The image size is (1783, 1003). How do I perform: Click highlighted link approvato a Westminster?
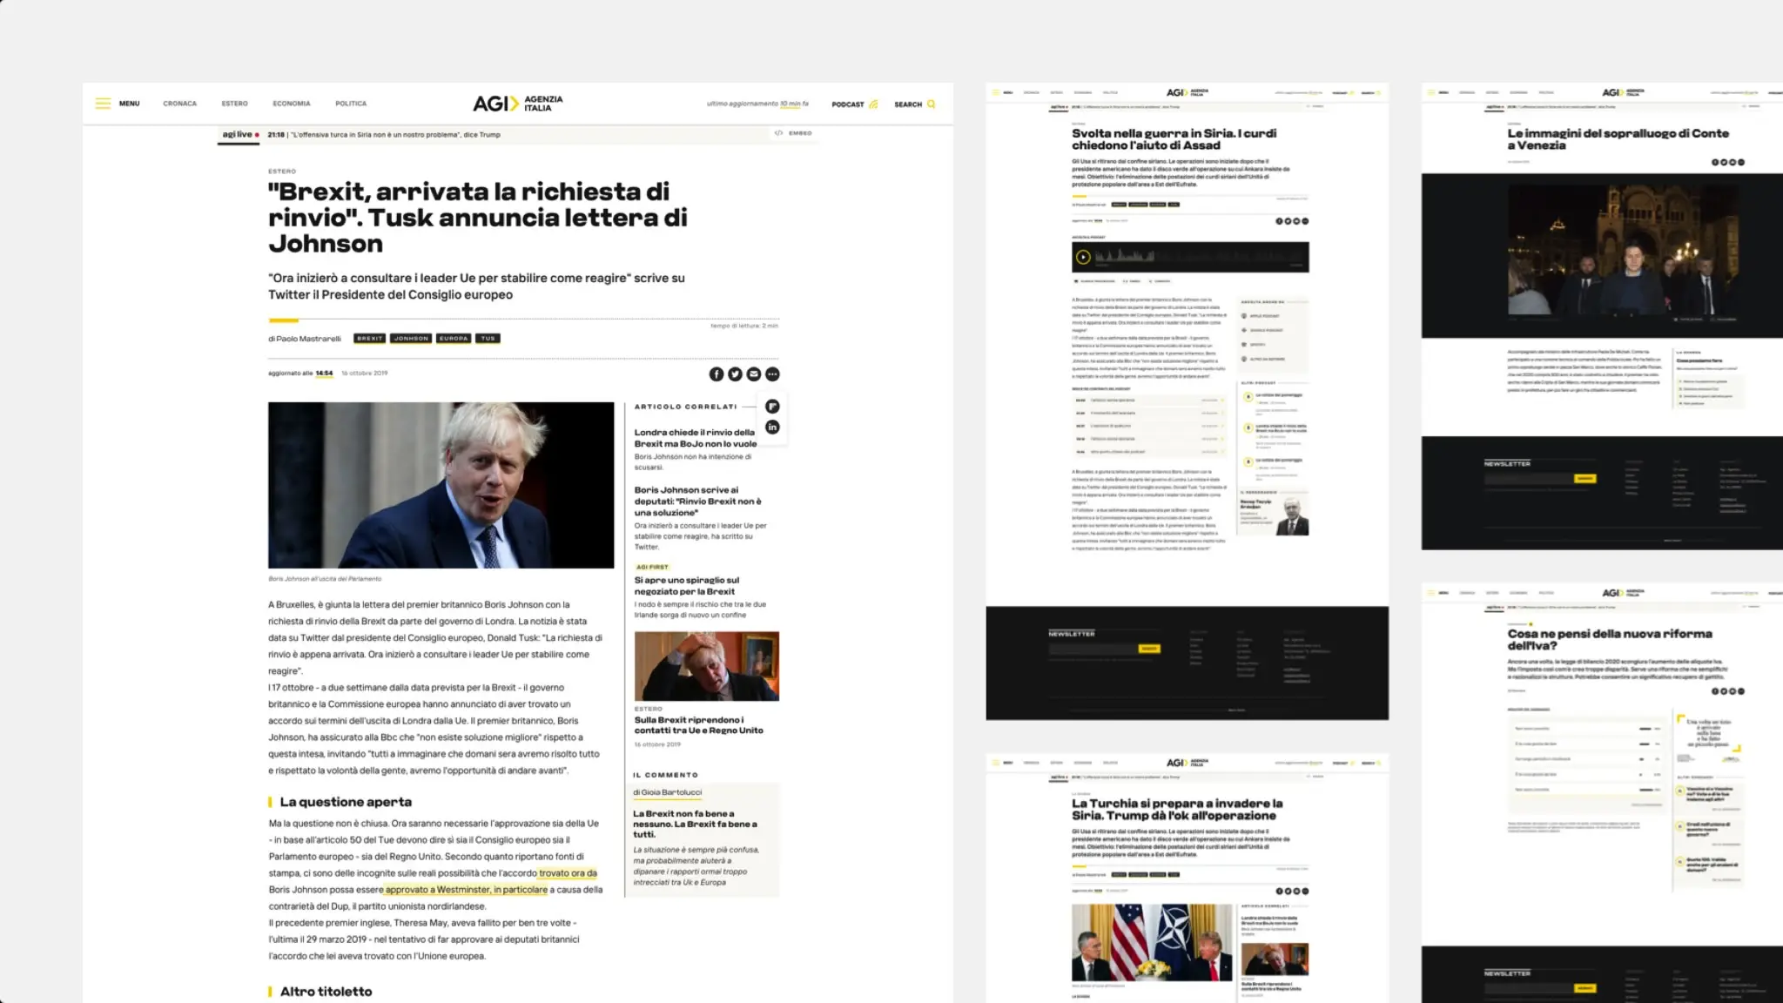467,889
